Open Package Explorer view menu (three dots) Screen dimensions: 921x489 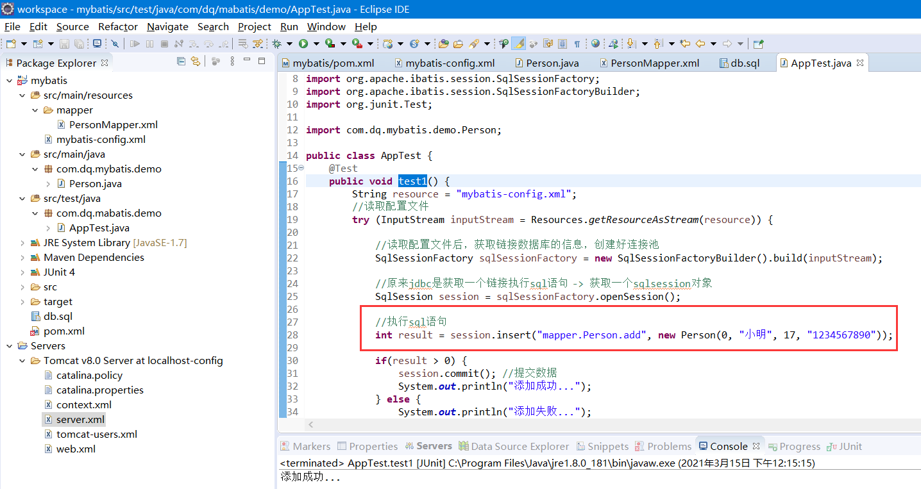232,62
